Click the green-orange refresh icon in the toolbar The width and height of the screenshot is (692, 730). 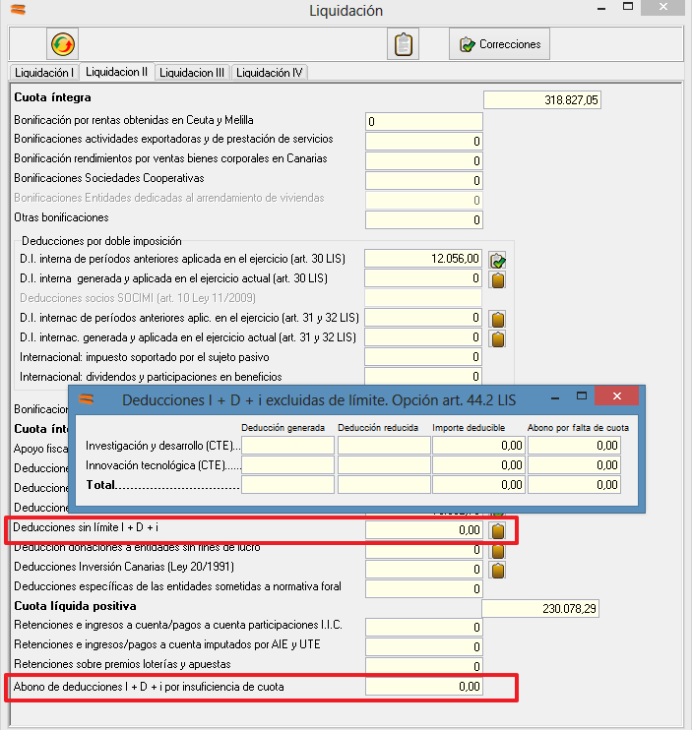point(62,44)
